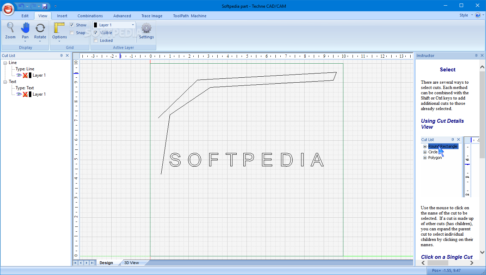Click the Undo arrow in quick access toolbar
The height and width of the screenshot is (275, 486).
pyautogui.click(x=21, y=6)
